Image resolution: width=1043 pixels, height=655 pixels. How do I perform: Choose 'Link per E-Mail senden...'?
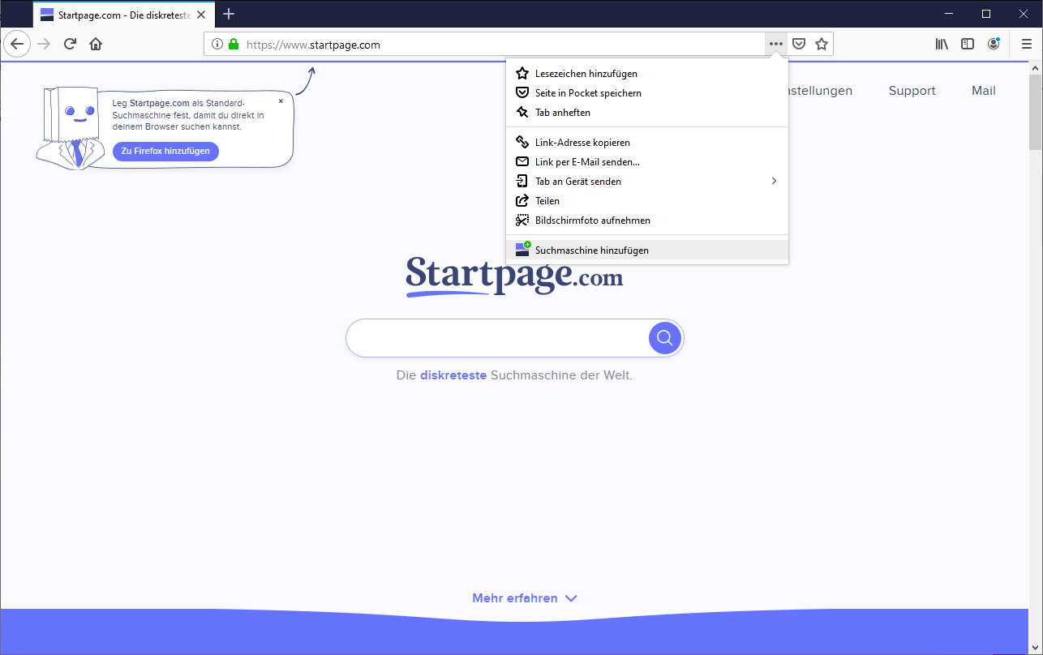pyautogui.click(x=647, y=162)
